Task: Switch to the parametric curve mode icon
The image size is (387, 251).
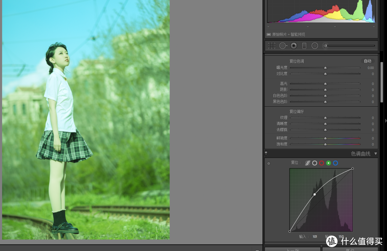Action: [307, 163]
